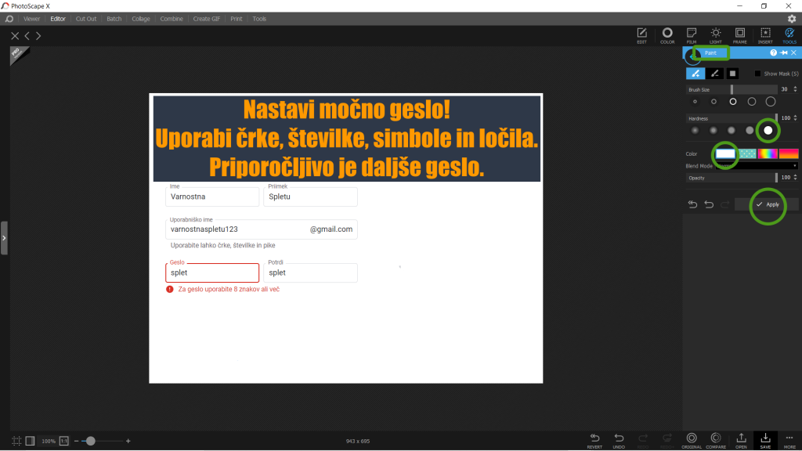Screen dimensions: 802x451
Task: Open the TOOLS tab
Action: pos(789,36)
